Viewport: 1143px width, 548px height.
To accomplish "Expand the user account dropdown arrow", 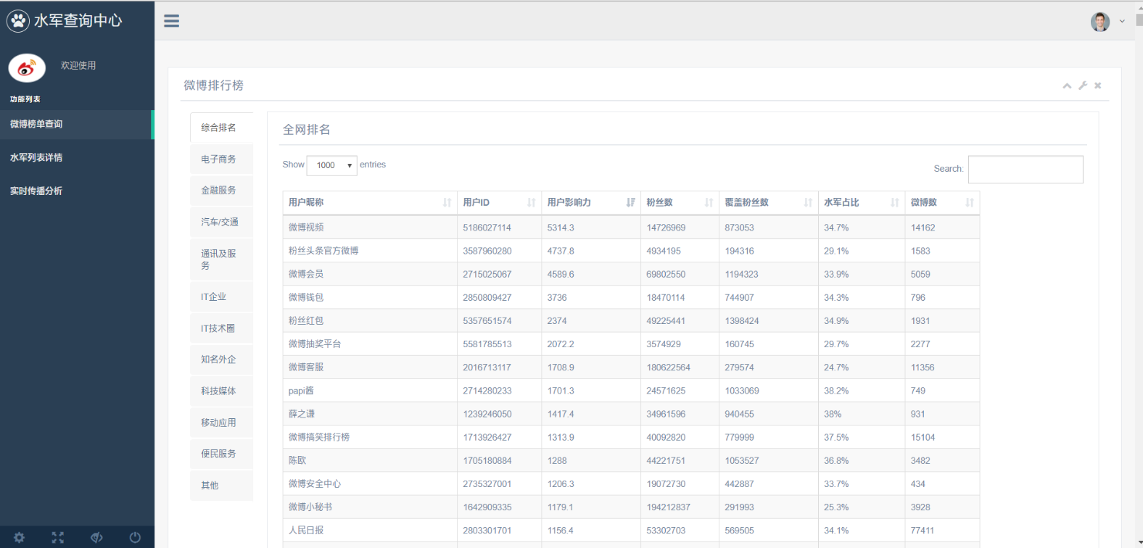I will [1122, 21].
